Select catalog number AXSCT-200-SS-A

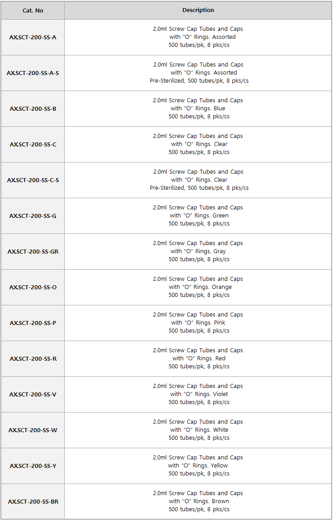coord(33,37)
